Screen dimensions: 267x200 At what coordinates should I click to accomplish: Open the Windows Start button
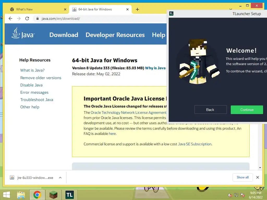point(7,195)
